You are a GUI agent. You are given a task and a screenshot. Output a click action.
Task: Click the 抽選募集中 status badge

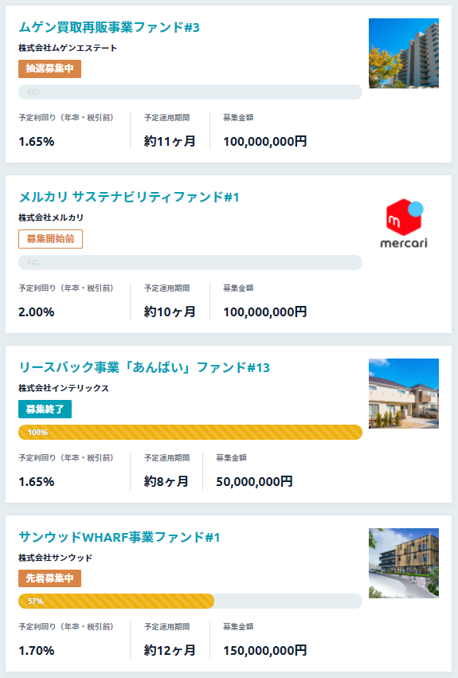point(49,69)
